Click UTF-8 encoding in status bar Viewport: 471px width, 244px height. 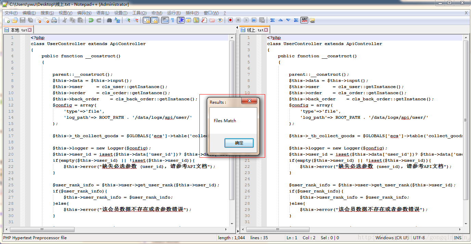(x=419, y=238)
